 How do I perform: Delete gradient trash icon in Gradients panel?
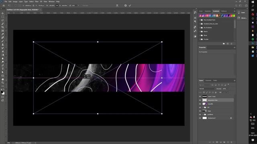(x=231, y=44)
